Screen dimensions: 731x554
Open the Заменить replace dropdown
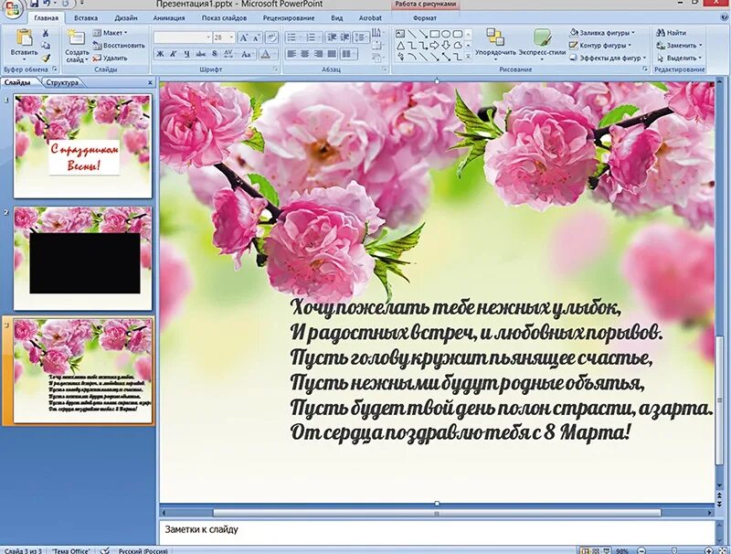pyautogui.click(x=679, y=45)
